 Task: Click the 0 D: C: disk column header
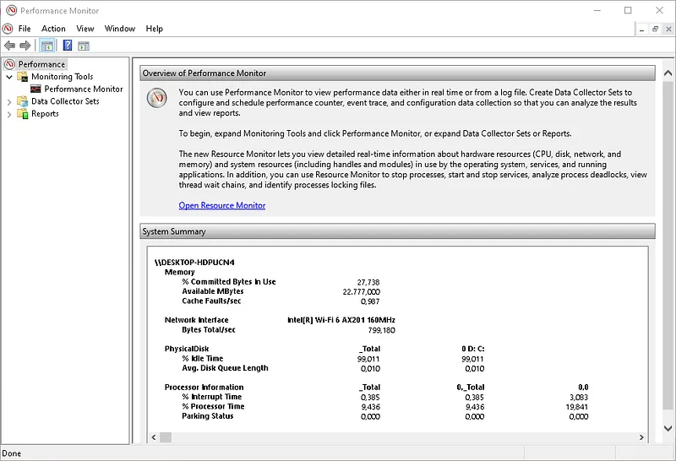pos(473,349)
